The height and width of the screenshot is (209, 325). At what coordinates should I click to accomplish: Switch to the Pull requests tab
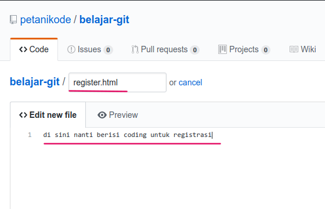pos(165,49)
